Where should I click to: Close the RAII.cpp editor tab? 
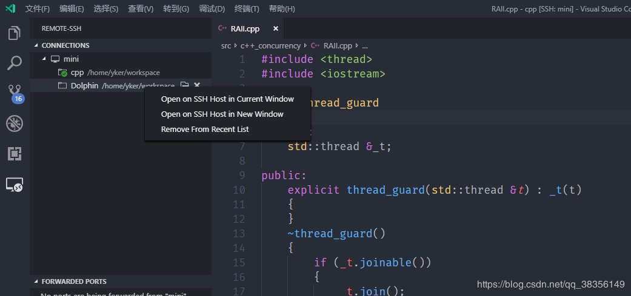(276, 28)
